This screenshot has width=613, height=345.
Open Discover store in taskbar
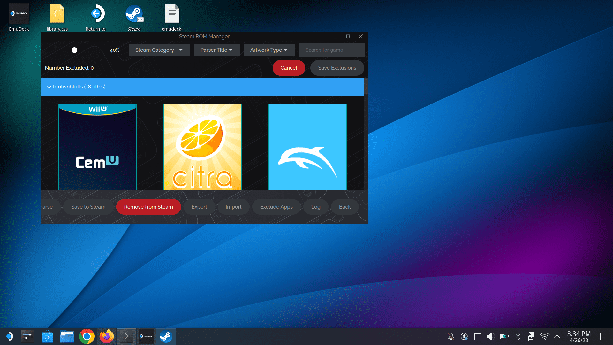[47, 336]
